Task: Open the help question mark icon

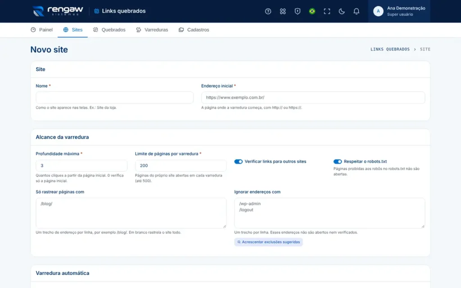Action: [268, 11]
